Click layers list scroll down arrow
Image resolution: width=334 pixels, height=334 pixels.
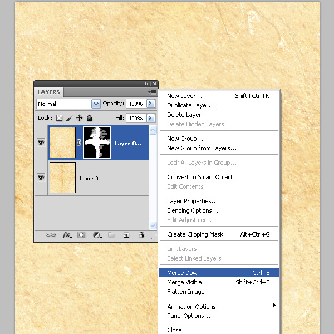(153, 225)
